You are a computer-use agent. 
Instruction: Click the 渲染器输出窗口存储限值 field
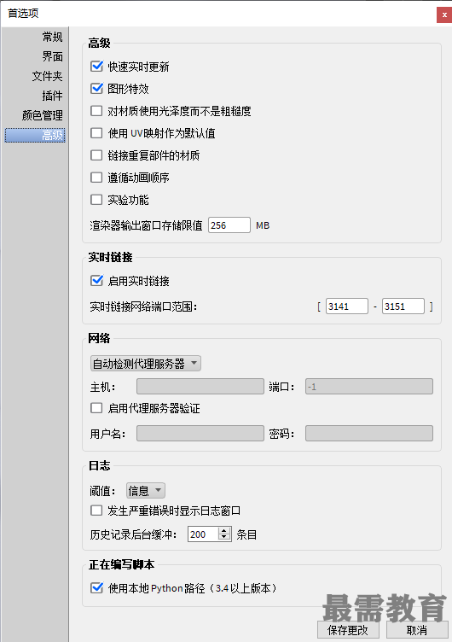pyautogui.click(x=229, y=225)
